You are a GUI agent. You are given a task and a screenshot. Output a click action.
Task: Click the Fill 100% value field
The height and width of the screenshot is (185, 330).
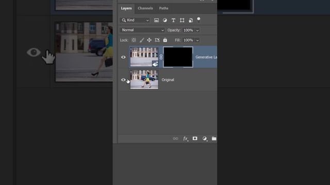point(188,40)
